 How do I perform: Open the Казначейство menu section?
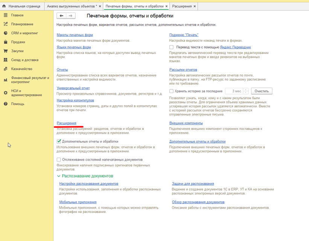coord(22,69)
